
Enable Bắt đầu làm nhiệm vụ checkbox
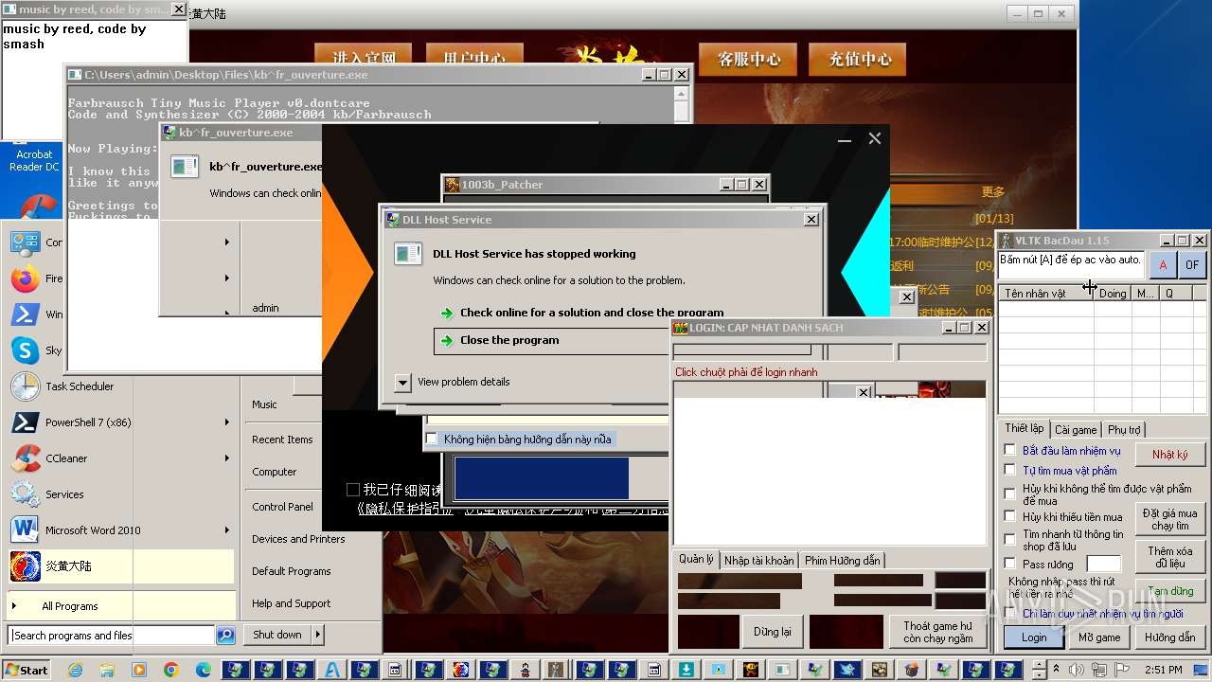pos(1010,450)
